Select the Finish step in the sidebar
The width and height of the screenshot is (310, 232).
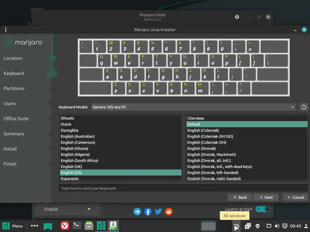(x=10, y=164)
